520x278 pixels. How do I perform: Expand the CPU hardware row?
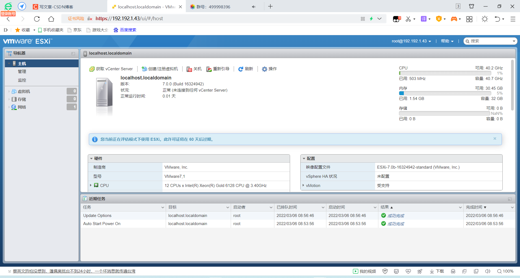(91, 185)
